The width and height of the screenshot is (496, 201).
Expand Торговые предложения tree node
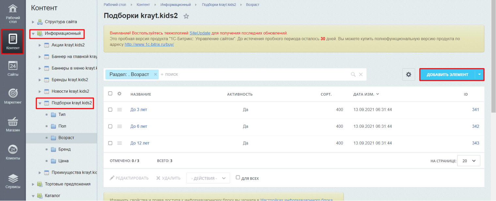(x=33, y=184)
